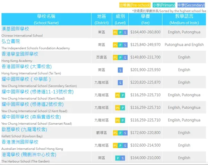
Task: Sort by the Fee column header
Action: tap(145, 19)
